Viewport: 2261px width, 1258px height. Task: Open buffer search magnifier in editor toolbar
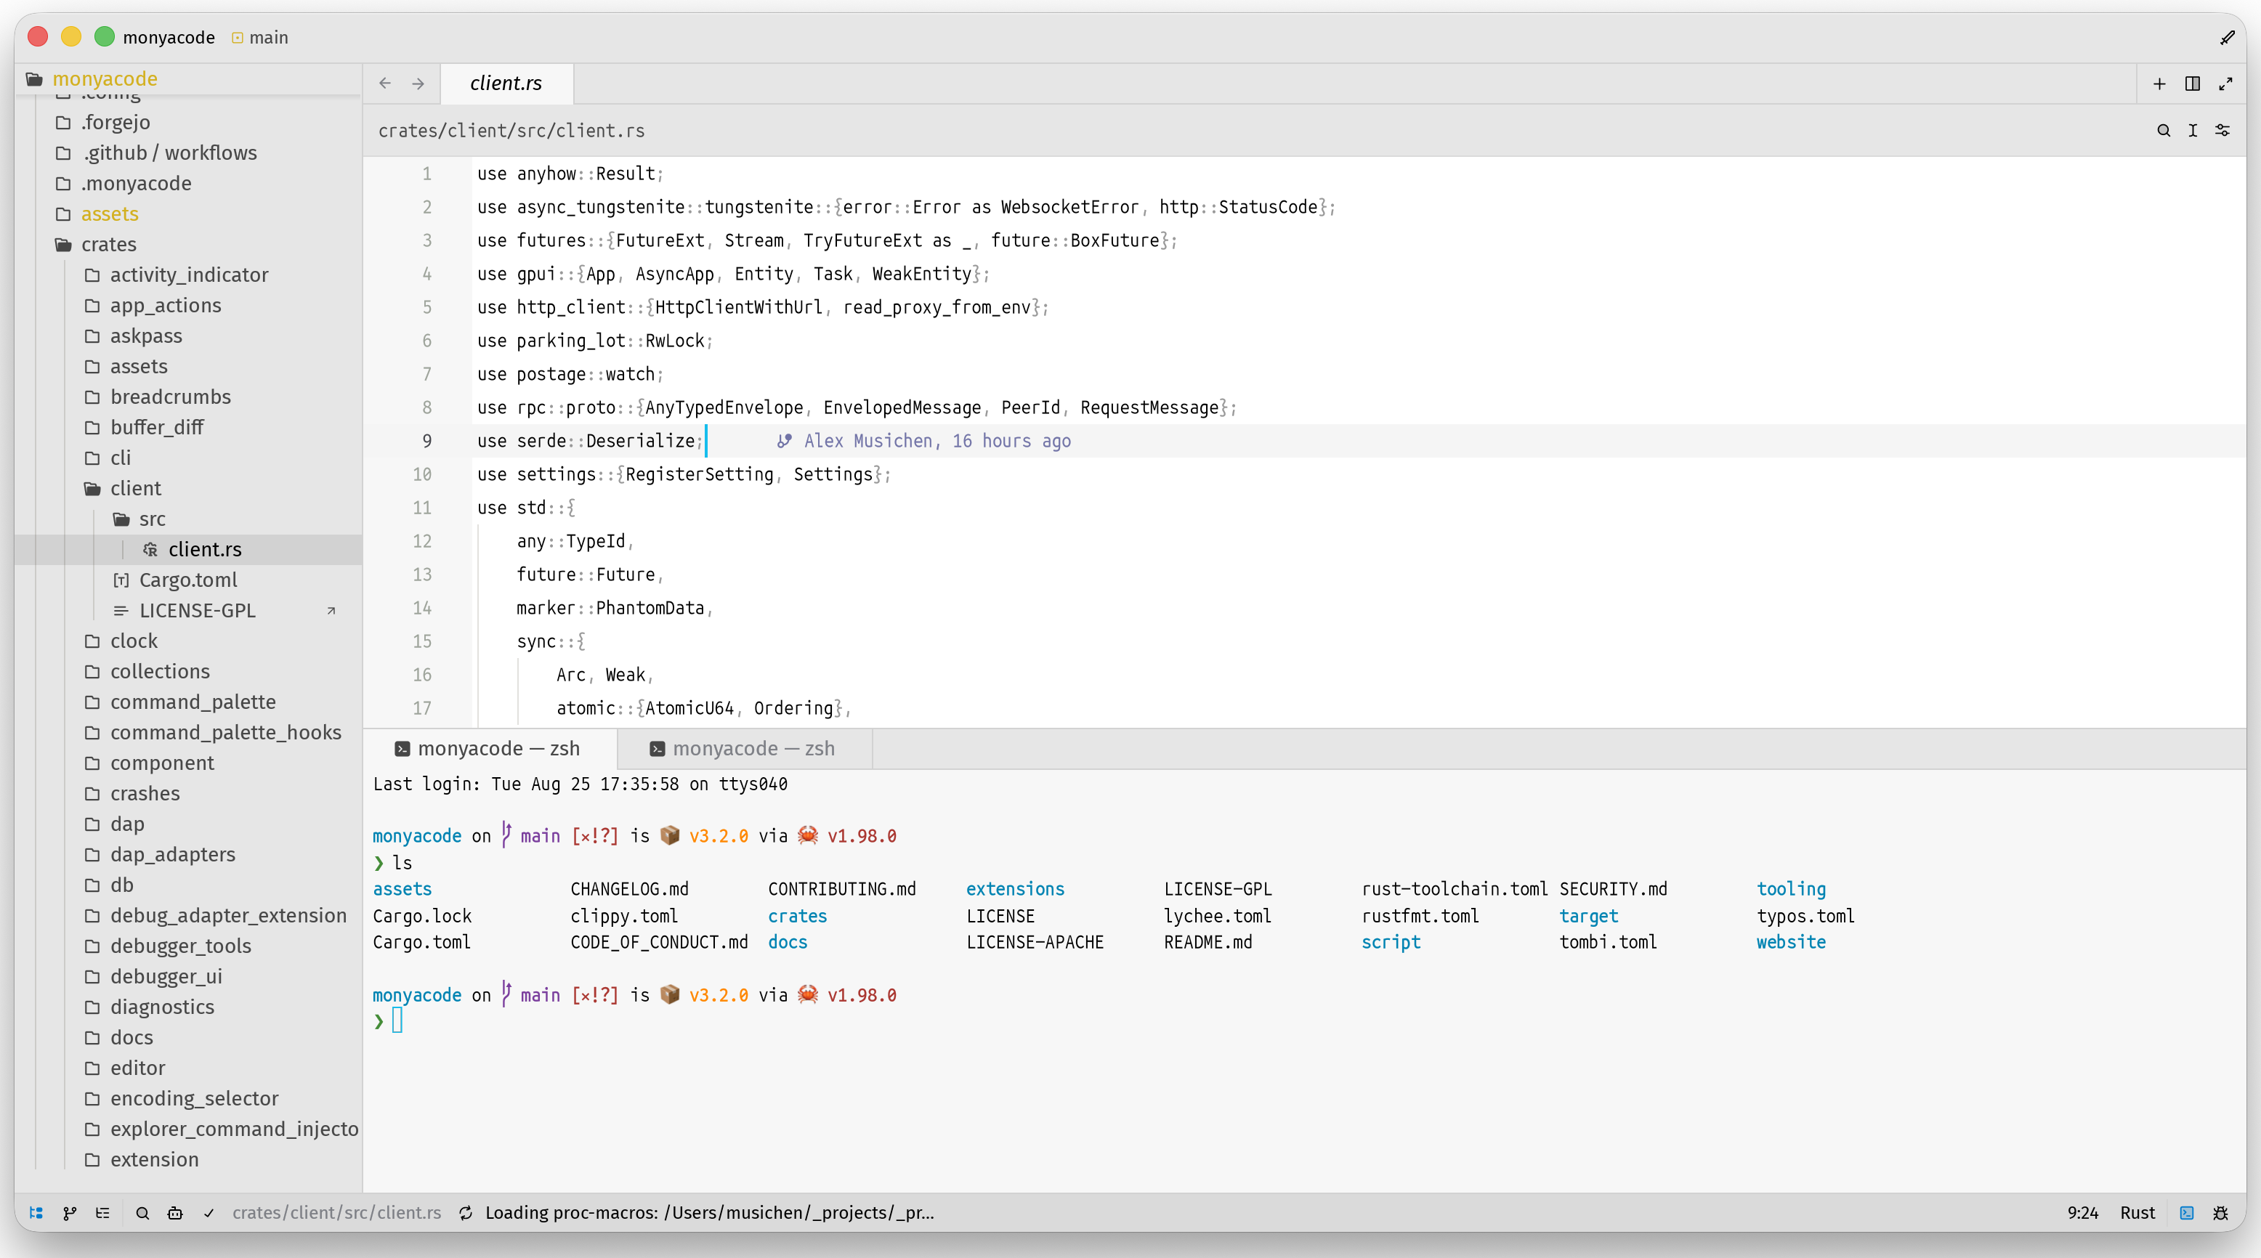click(2164, 130)
